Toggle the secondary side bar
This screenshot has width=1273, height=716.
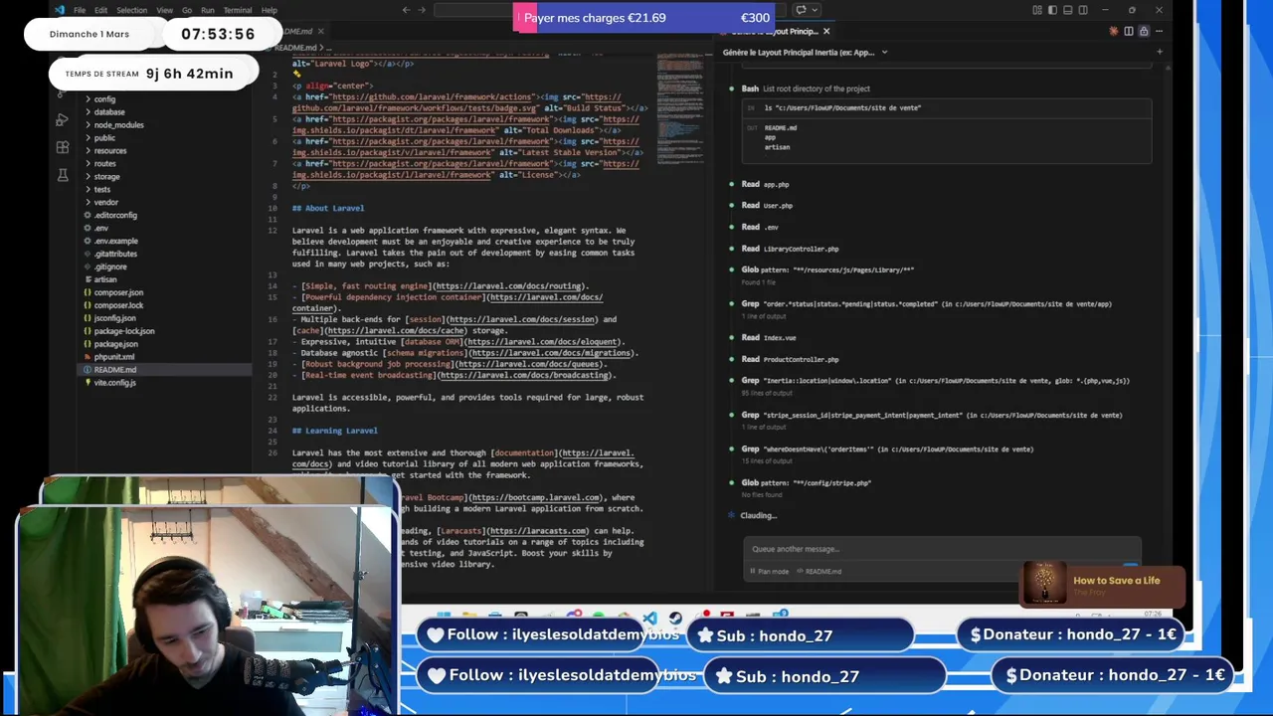[x=1083, y=10]
